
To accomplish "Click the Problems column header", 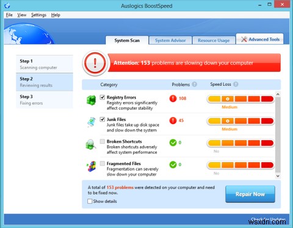I will [x=181, y=84].
